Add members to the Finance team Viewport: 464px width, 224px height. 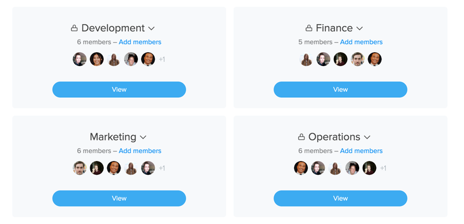tap(362, 42)
